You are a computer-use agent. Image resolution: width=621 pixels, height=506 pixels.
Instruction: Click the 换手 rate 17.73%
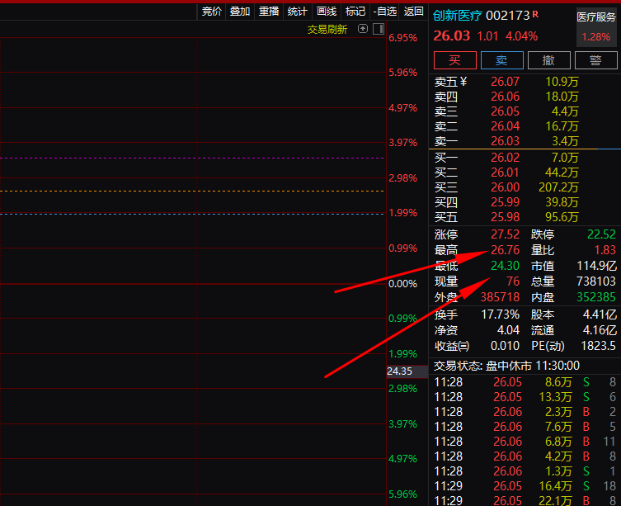pos(500,314)
